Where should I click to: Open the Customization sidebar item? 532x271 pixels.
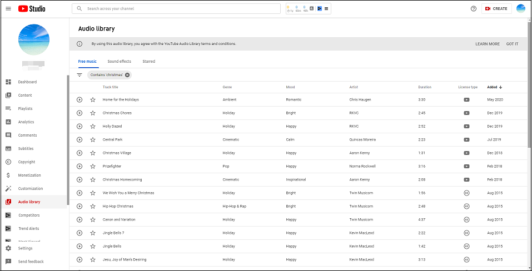click(x=31, y=188)
